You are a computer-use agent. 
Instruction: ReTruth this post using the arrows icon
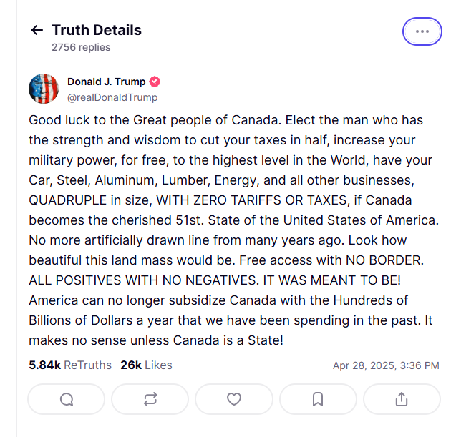pyautogui.click(x=150, y=399)
